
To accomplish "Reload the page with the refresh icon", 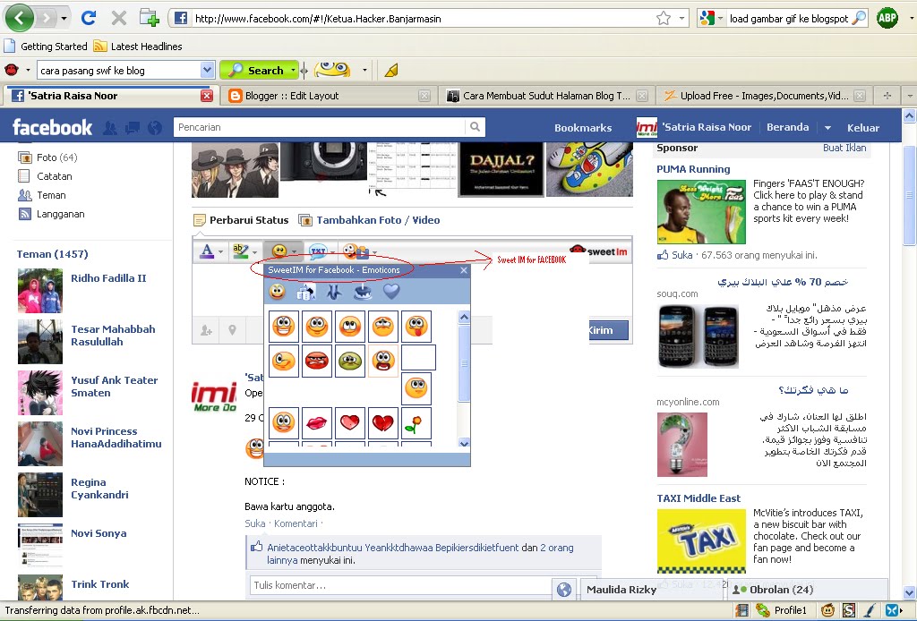I will 89,18.
